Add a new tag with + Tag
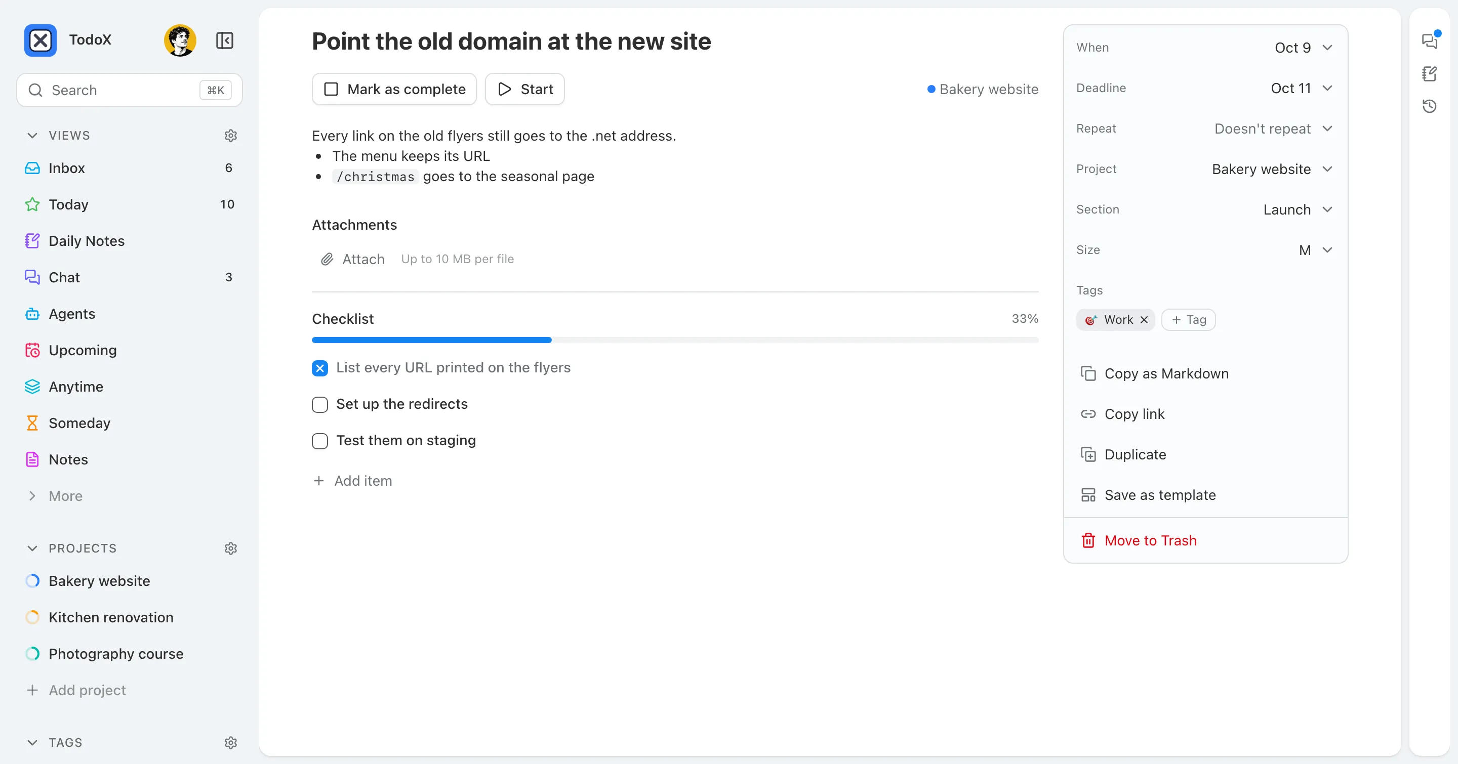The width and height of the screenshot is (1458, 764). (x=1189, y=319)
